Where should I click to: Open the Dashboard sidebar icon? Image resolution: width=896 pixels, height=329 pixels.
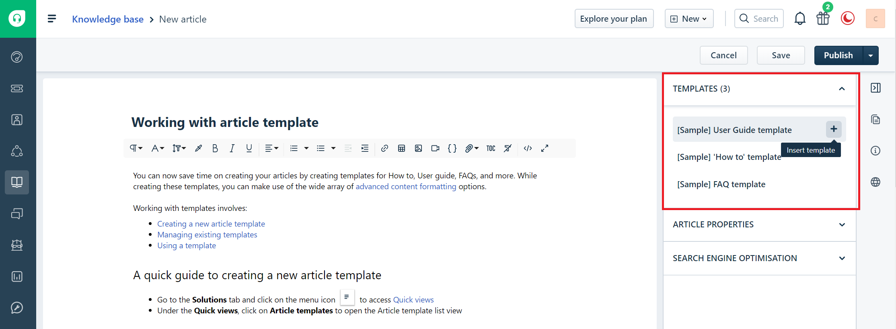pyautogui.click(x=17, y=57)
